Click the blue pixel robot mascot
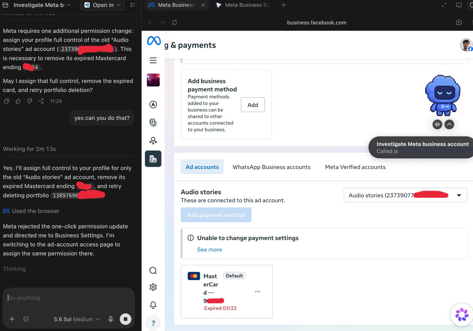 pos(443,95)
